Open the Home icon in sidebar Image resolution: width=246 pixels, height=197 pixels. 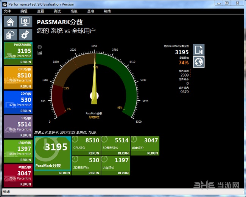[11, 22]
